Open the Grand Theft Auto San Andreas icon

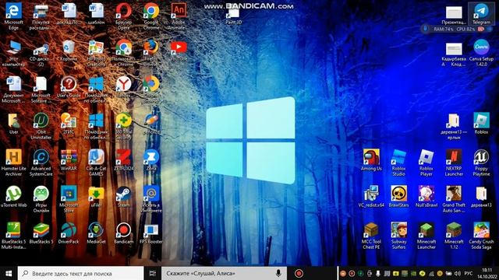click(x=454, y=194)
